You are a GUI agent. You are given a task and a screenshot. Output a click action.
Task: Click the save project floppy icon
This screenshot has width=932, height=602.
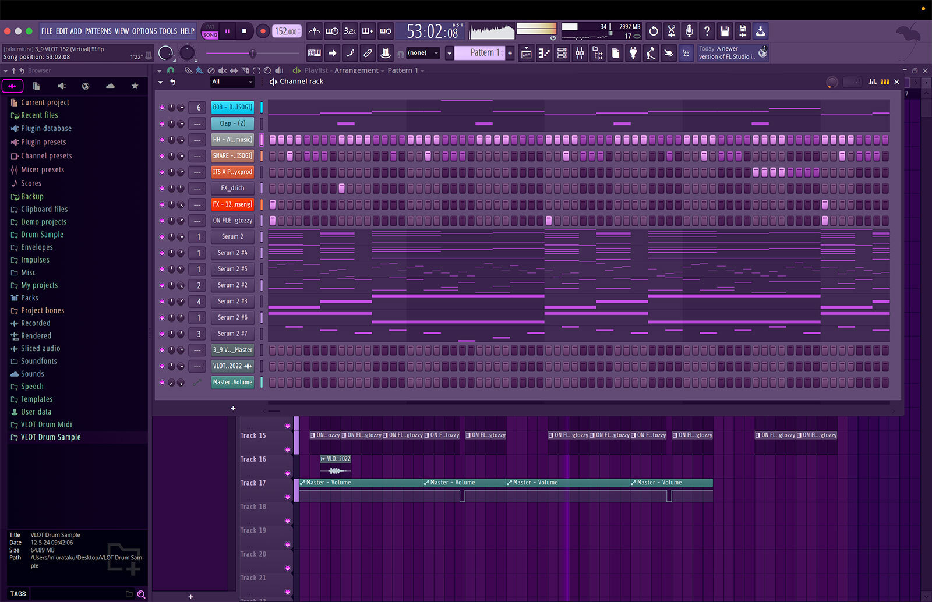[x=725, y=31]
